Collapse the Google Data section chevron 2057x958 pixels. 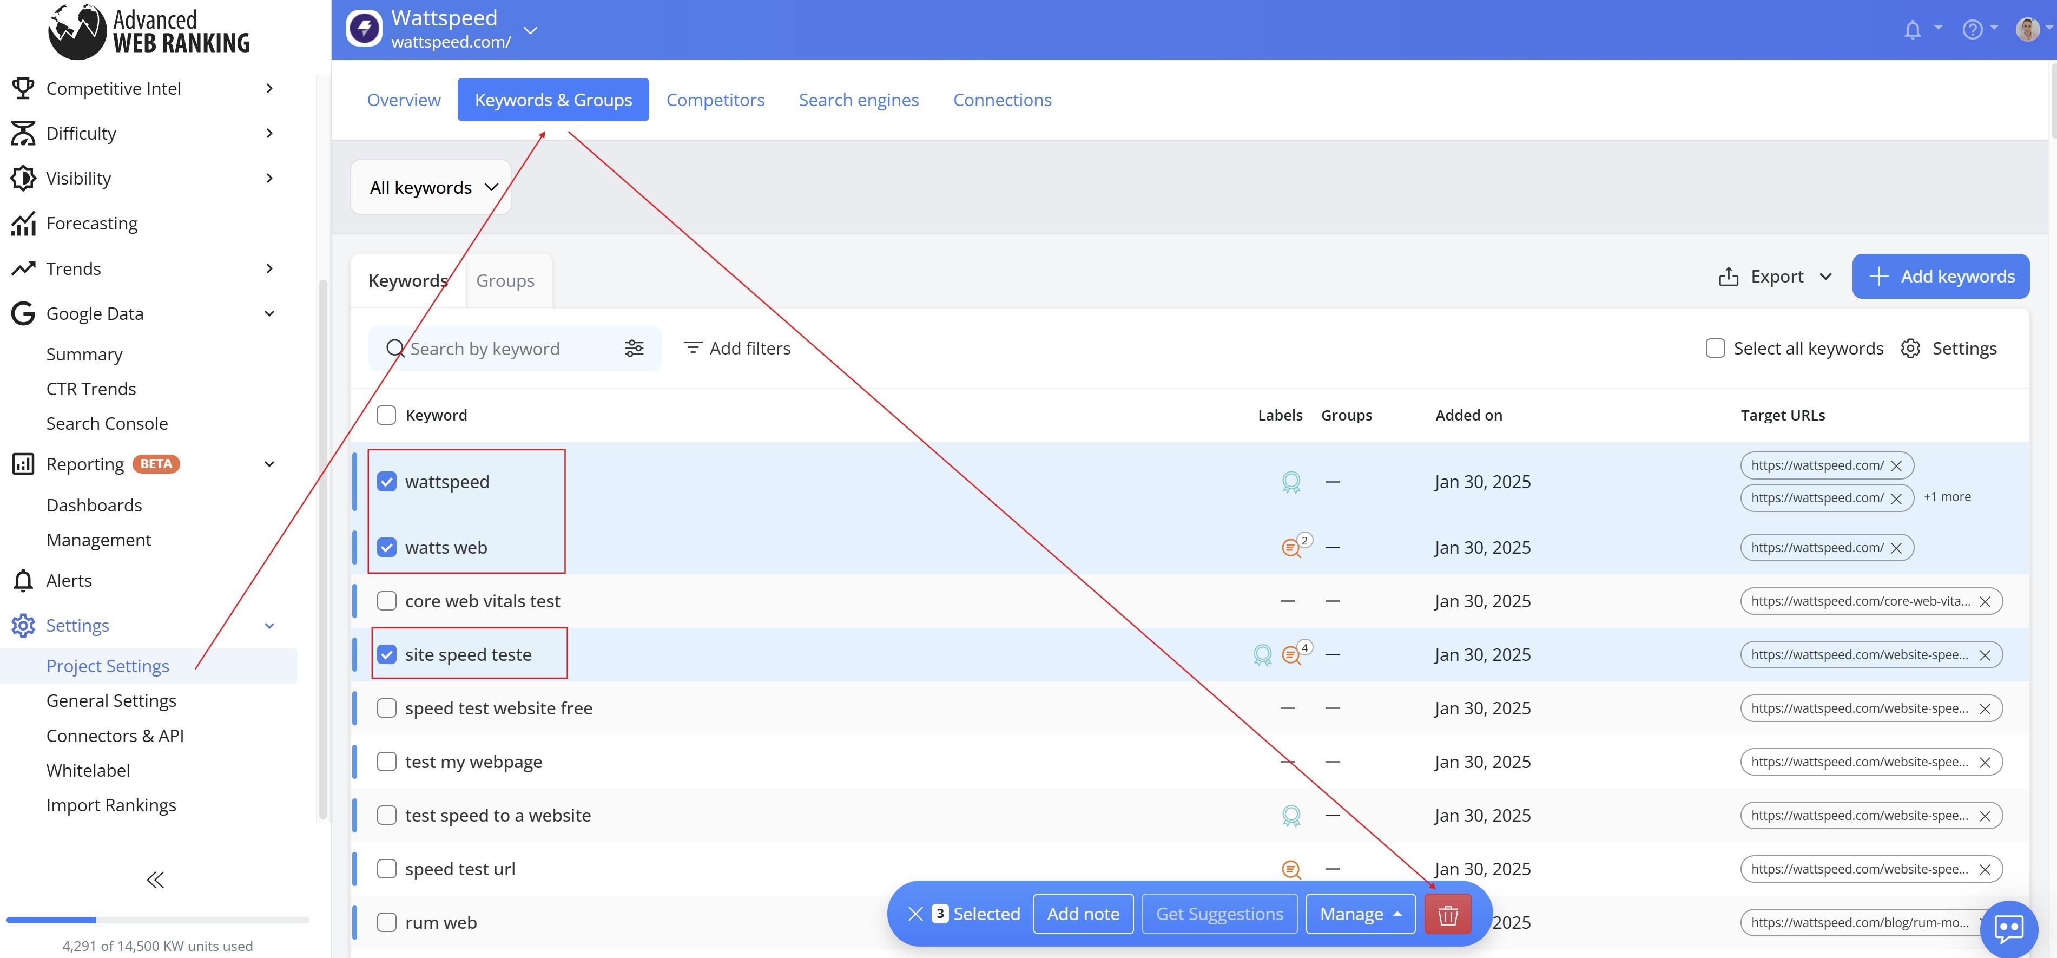tap(270, 313)
